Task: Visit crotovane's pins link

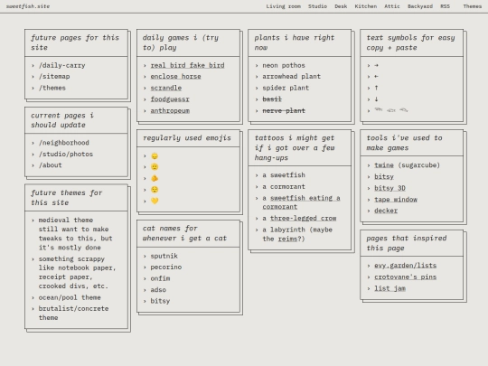Action: tap(405, 277)
